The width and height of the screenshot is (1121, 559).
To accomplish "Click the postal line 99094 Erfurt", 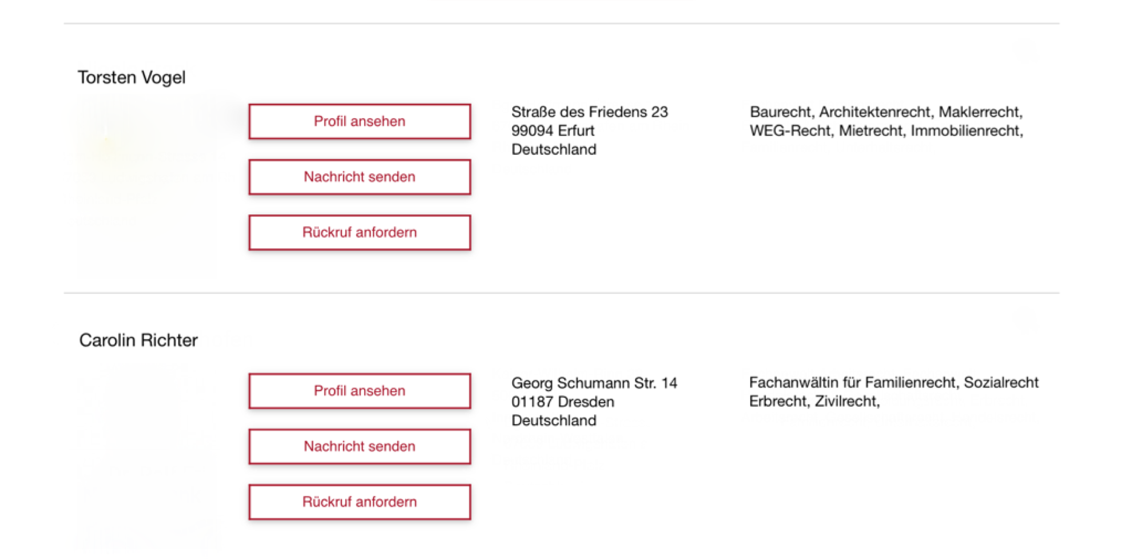I will pos(553,131).
